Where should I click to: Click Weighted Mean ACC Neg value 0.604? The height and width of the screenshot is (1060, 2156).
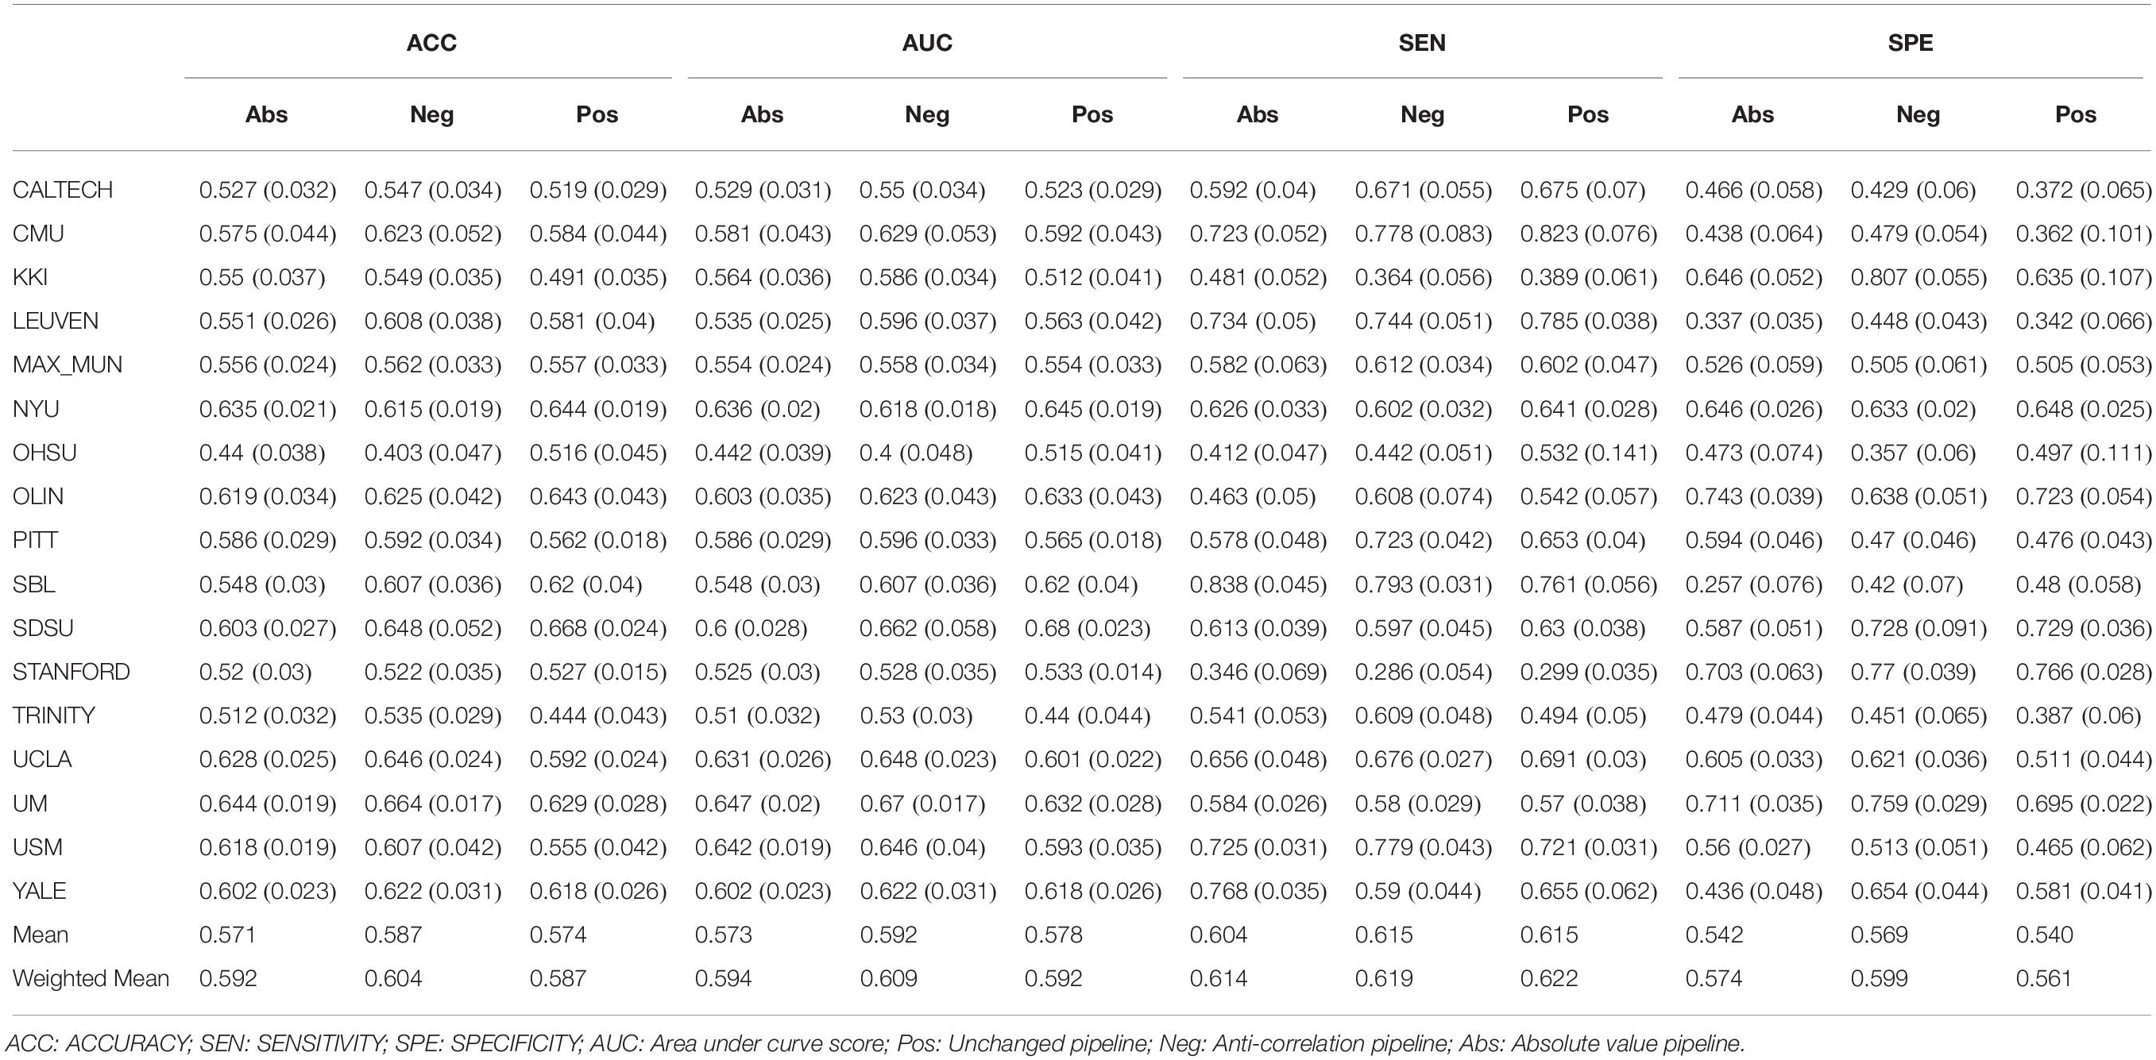[x=393, y=978]
